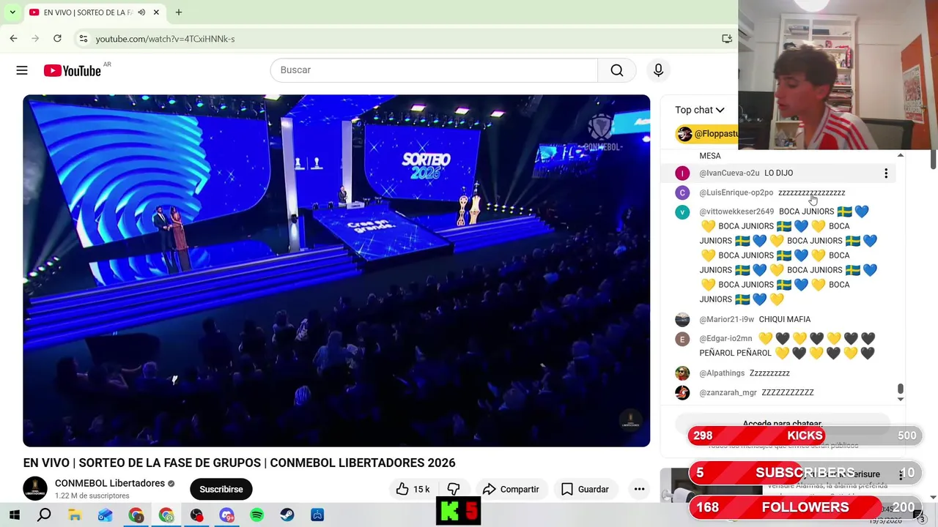Open @Marior21-i9w chat author
This screenshot has width=938, height=527.
726,319
